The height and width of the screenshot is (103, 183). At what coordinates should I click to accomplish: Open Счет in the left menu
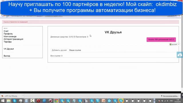pos(6,31)
